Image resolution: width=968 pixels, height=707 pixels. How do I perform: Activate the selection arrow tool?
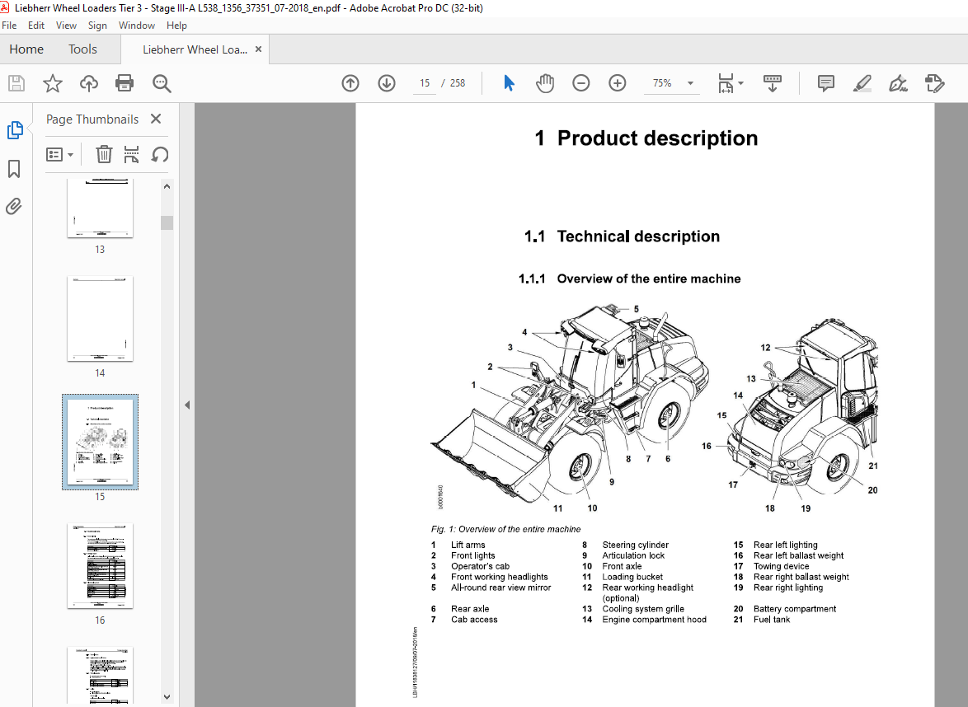coord(509,83)
